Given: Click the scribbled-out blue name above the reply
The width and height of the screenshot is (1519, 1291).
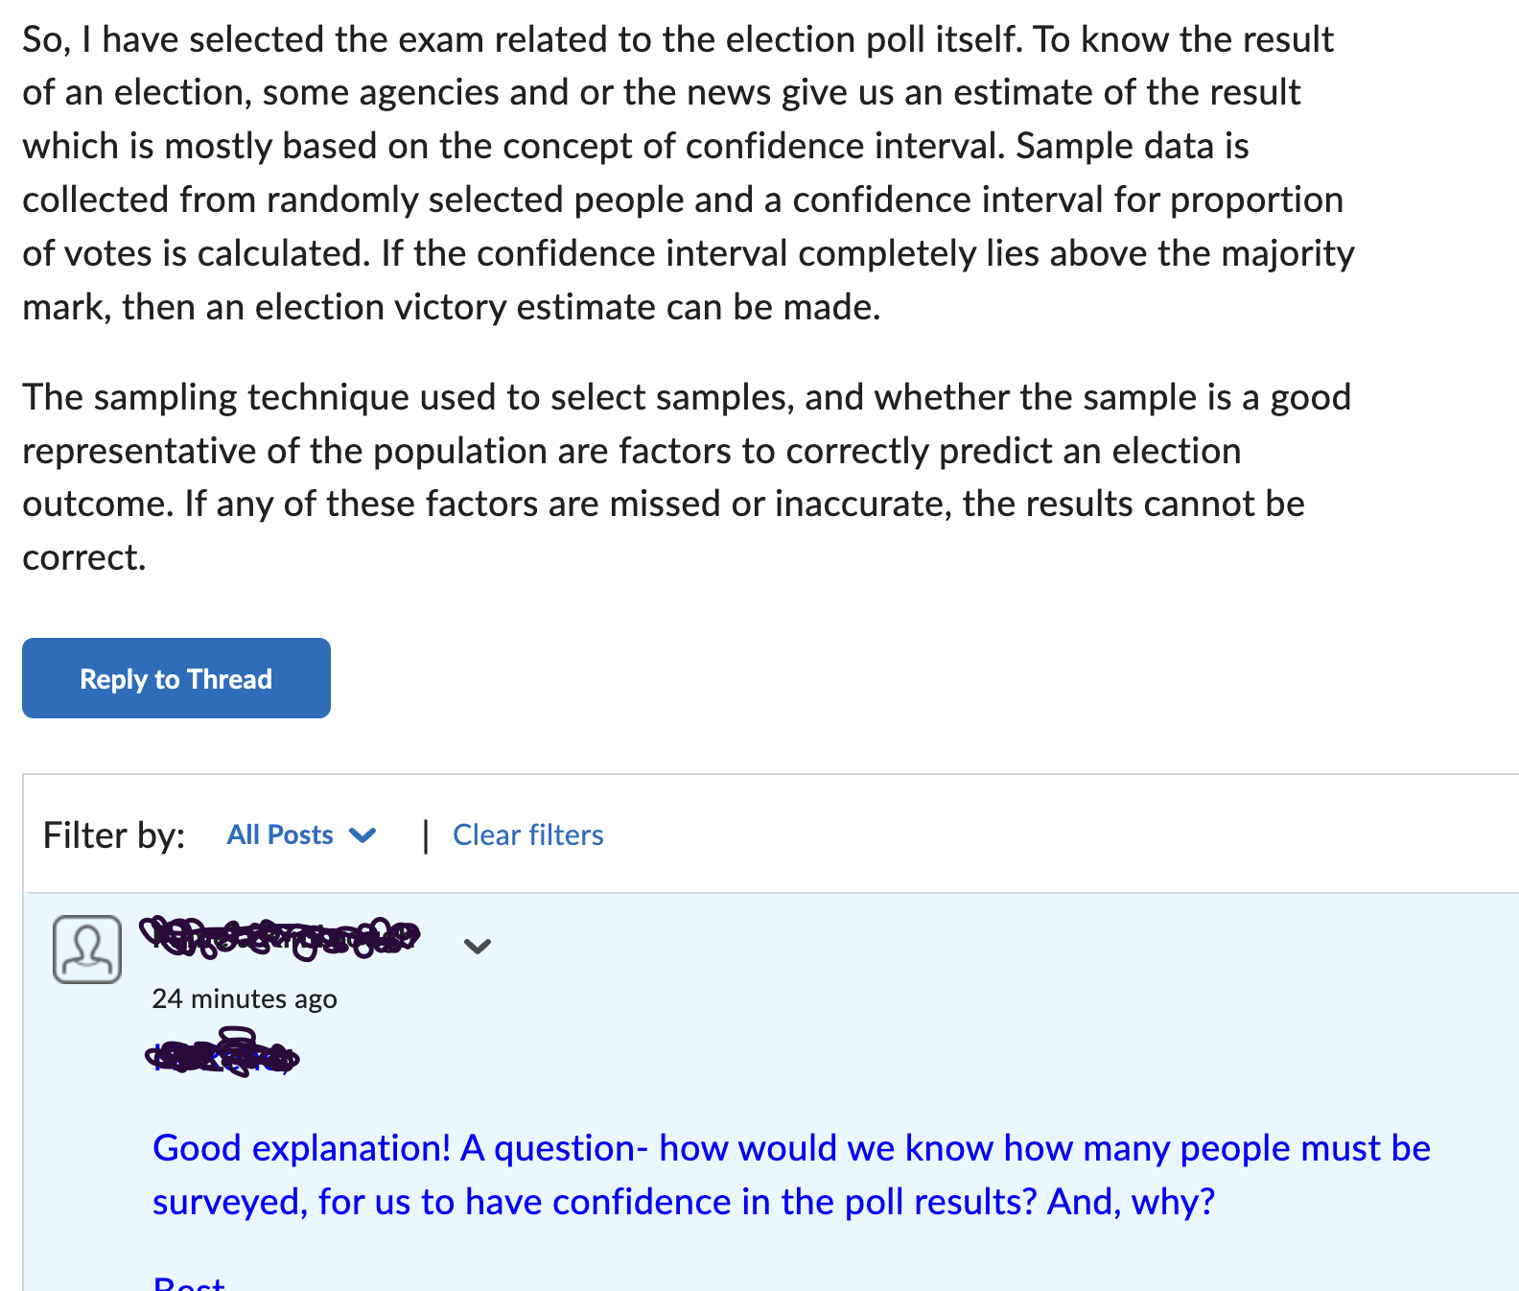Looking at the screenshot, I should tap(222, 1055).
